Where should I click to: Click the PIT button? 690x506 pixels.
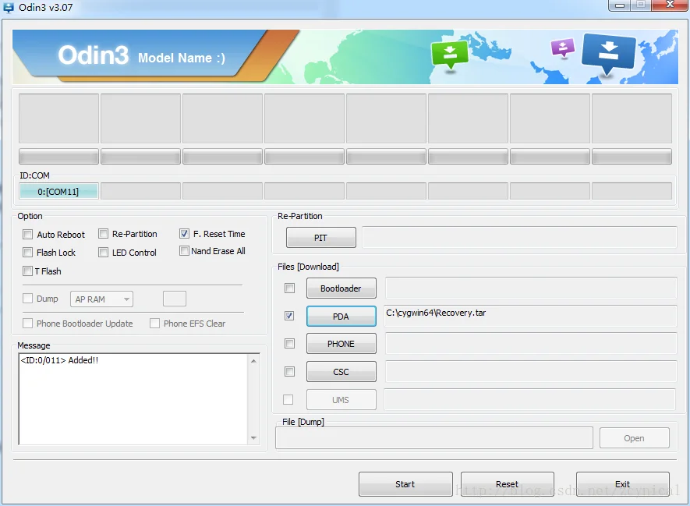point(320,238)
